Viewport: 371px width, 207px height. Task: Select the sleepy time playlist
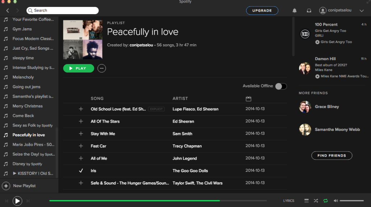point(23,58)
